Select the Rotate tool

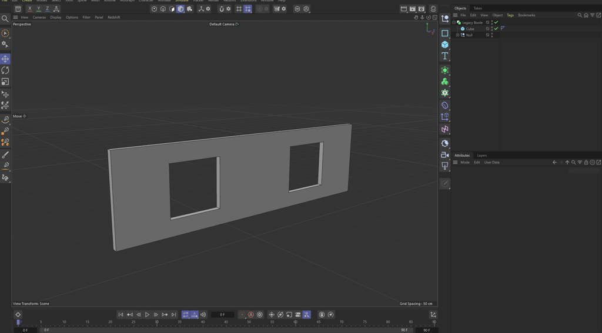point(5,70)
